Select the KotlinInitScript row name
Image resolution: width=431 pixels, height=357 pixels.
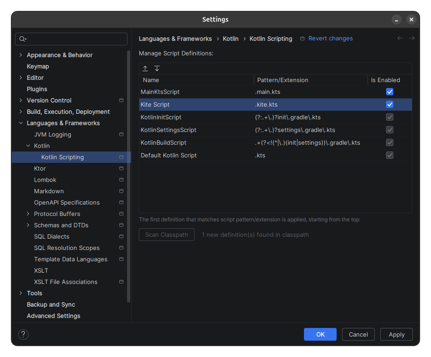[161, 117]
